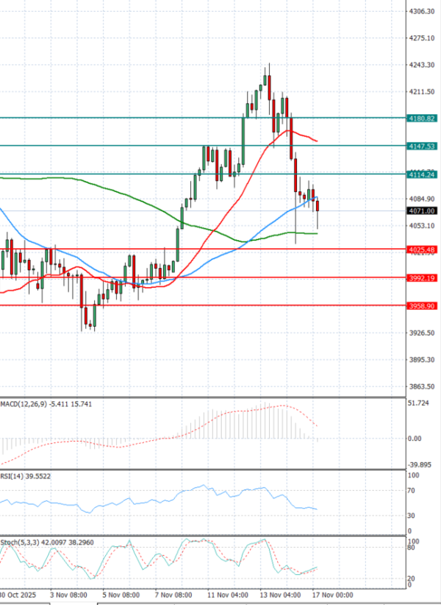The image size is (441, 605).
Task: Click the current price 4071.00 label
Action: pyautogui.click(x=422, y=211)
